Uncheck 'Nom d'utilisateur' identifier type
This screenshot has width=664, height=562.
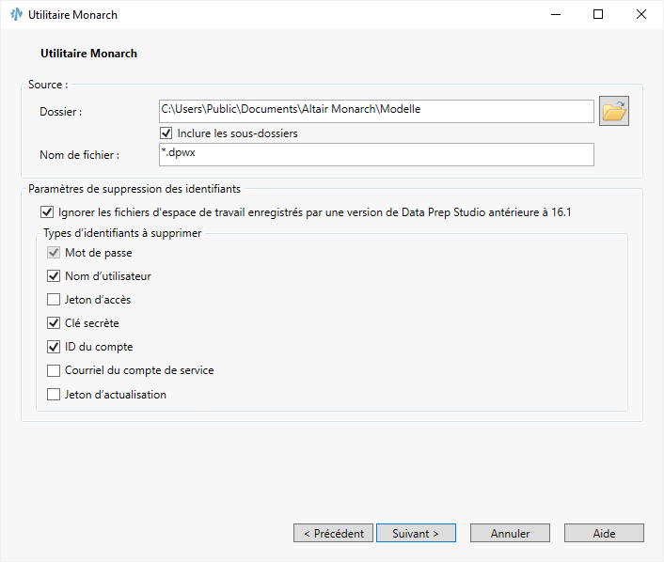tap(54, 276)
